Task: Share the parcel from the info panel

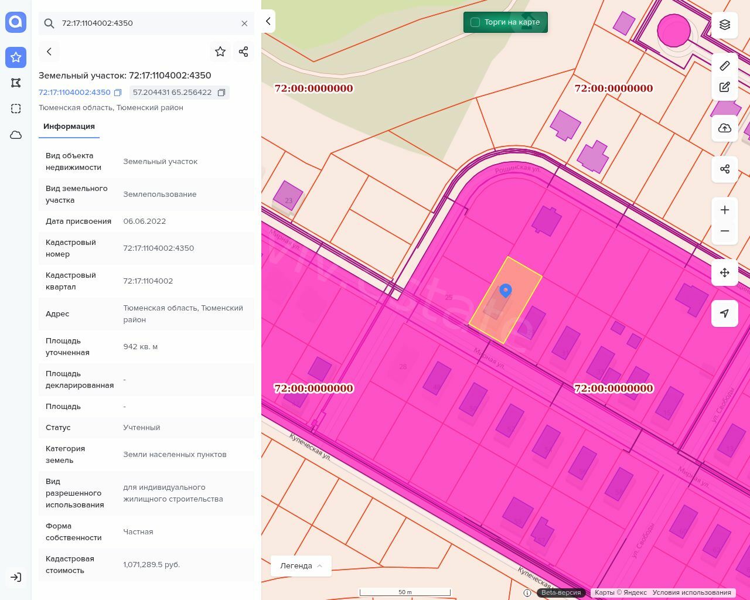Action: tap(244, 52)
